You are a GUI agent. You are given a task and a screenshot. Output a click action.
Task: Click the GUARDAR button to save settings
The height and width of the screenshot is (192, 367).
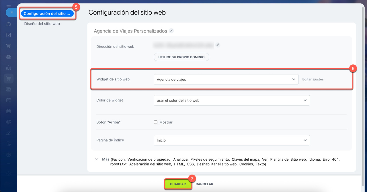(x=178, y=184)
